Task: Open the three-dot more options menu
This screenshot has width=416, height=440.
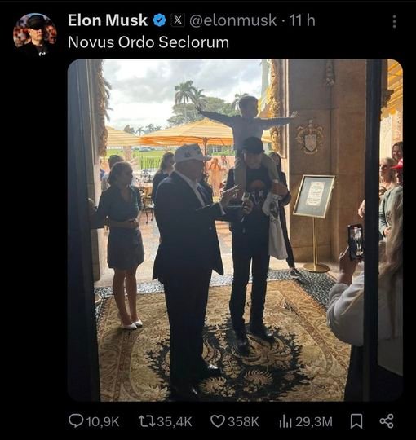Action: [x=394, y=21]
